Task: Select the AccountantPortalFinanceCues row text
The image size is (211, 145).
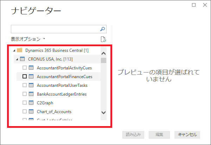Action: pos(65,77)
